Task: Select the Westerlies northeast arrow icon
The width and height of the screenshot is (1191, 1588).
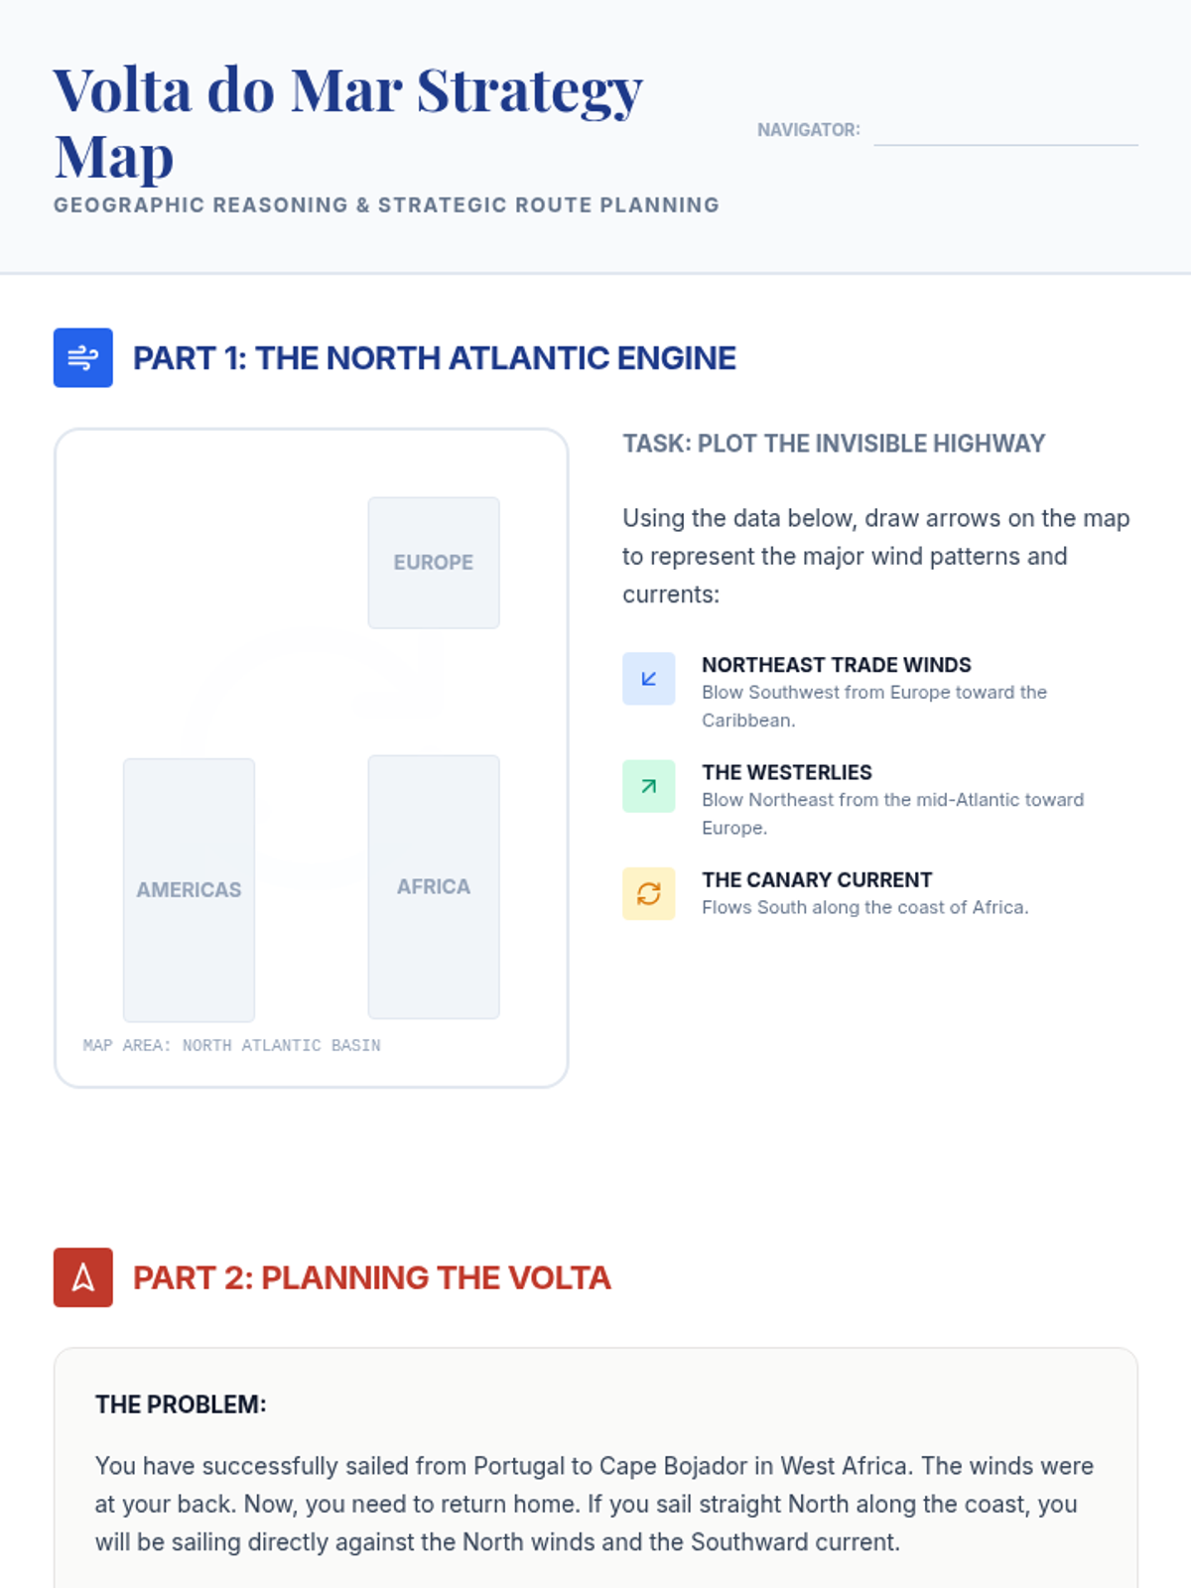Action: click(x=649, y=786)
